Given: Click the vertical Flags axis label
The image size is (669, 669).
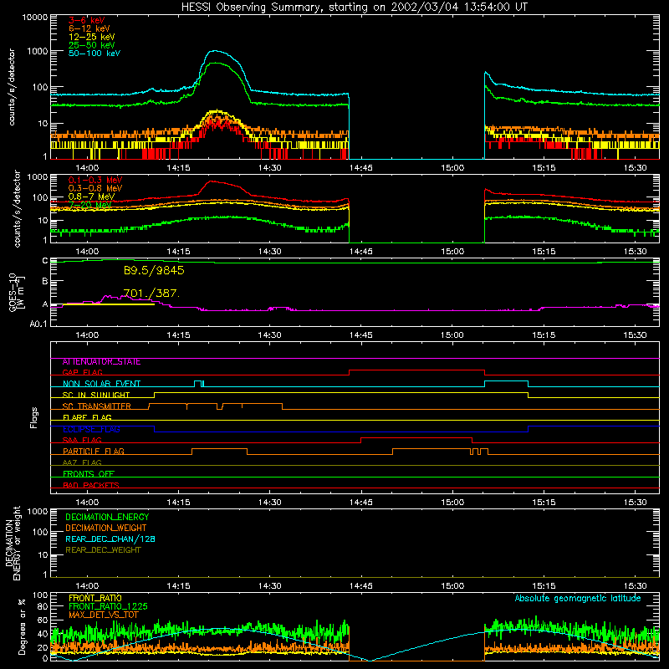Looking at the screenshot, I should click(x=33, y=417).
